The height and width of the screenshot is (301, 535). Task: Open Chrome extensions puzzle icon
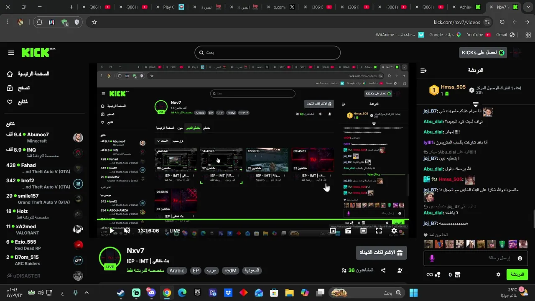pos(39,22)
